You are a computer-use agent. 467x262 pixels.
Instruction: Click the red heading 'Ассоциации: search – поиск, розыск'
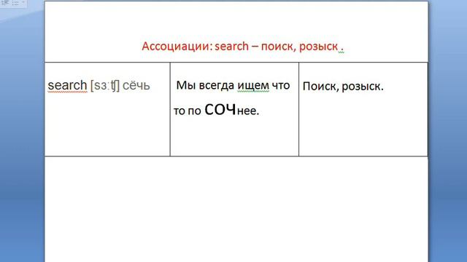tap(242, 47)
